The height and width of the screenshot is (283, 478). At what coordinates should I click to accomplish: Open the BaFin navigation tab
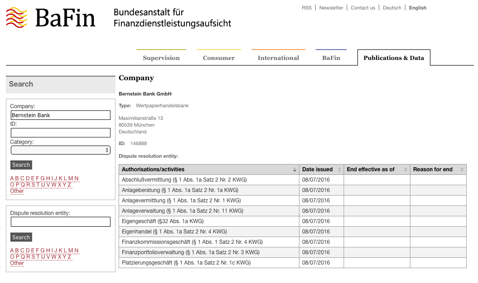331,58
